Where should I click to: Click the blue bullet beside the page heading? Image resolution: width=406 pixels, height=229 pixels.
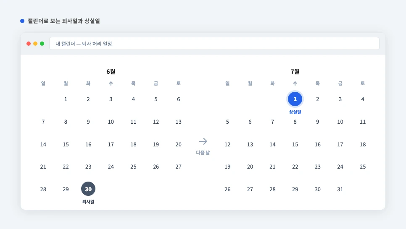point(22,21)
